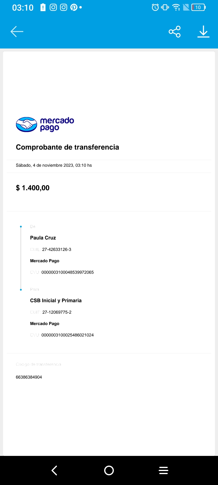218x485 pixels.
Task: Tap the share icon
Action: (174, 32)
